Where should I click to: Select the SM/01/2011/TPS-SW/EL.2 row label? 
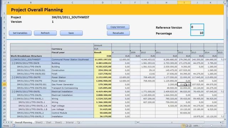[x=31, y=113]
